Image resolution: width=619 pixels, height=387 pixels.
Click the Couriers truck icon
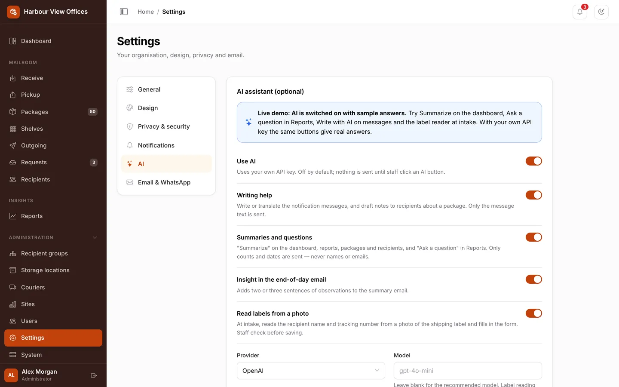pyautogui.click(x=13, y=287)
